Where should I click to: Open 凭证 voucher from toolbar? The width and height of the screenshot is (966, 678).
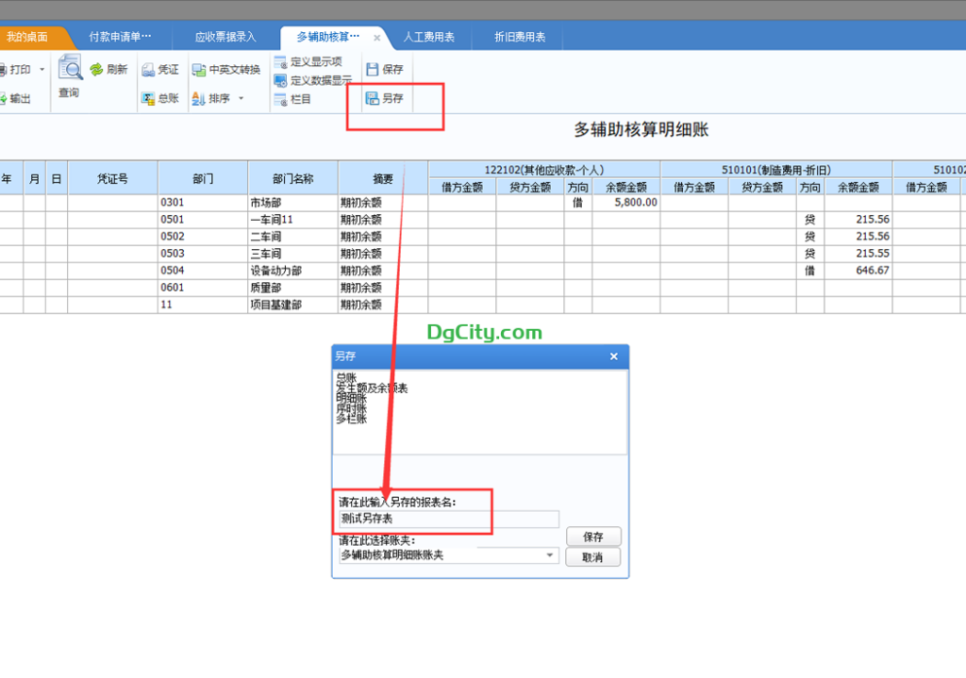coord(148,70)
